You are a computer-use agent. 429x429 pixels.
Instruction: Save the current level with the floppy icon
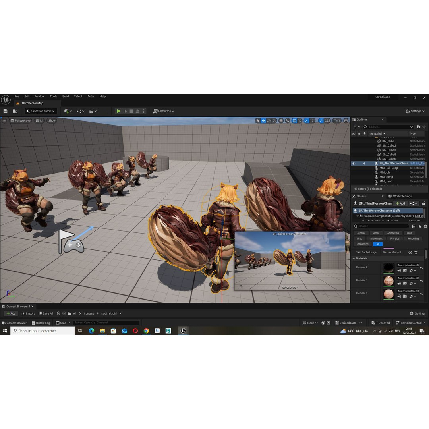click(5, 111)
